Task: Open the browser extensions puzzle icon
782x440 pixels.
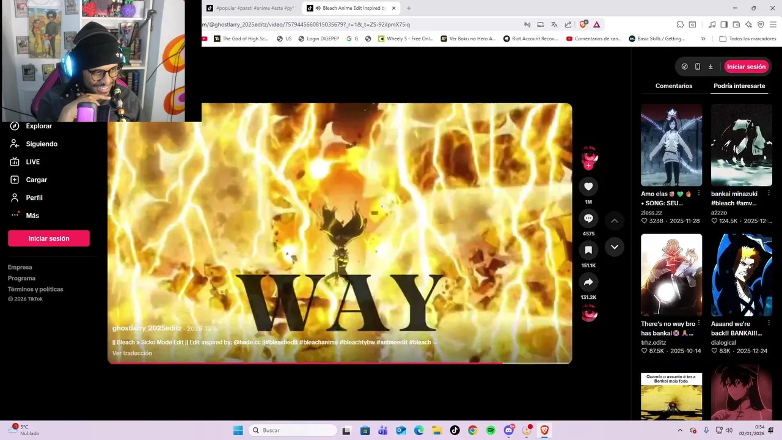Action: pyautogui.click(x=680, y=24)
